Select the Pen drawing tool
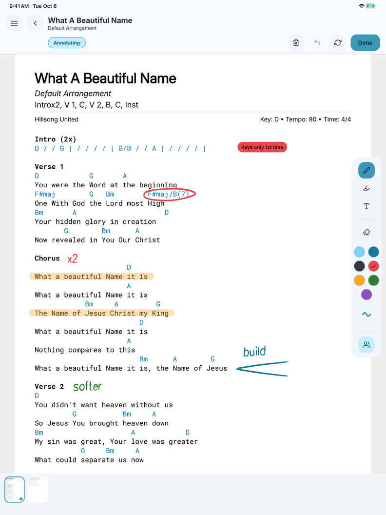 367,170
